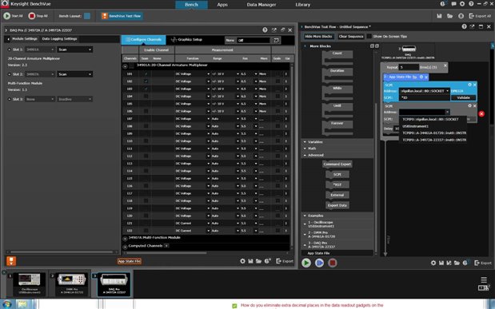Open DAQ panel settings gear icon
Viewport: 495px width, 309px height.
[x=242, y=261]
